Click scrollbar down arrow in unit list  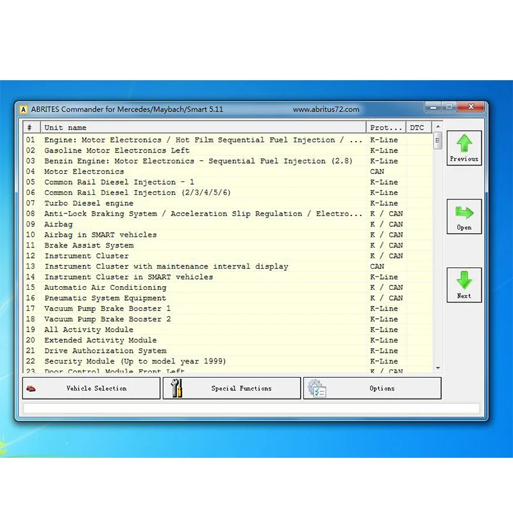pos(438,368)
